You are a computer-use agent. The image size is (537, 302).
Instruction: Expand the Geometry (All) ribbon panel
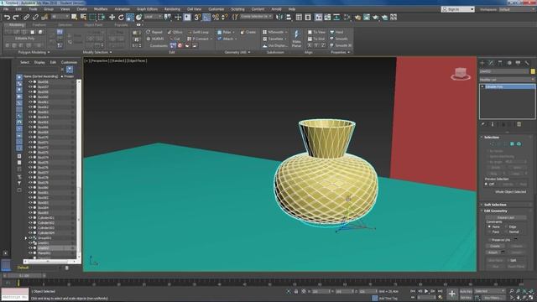[237, 52]
